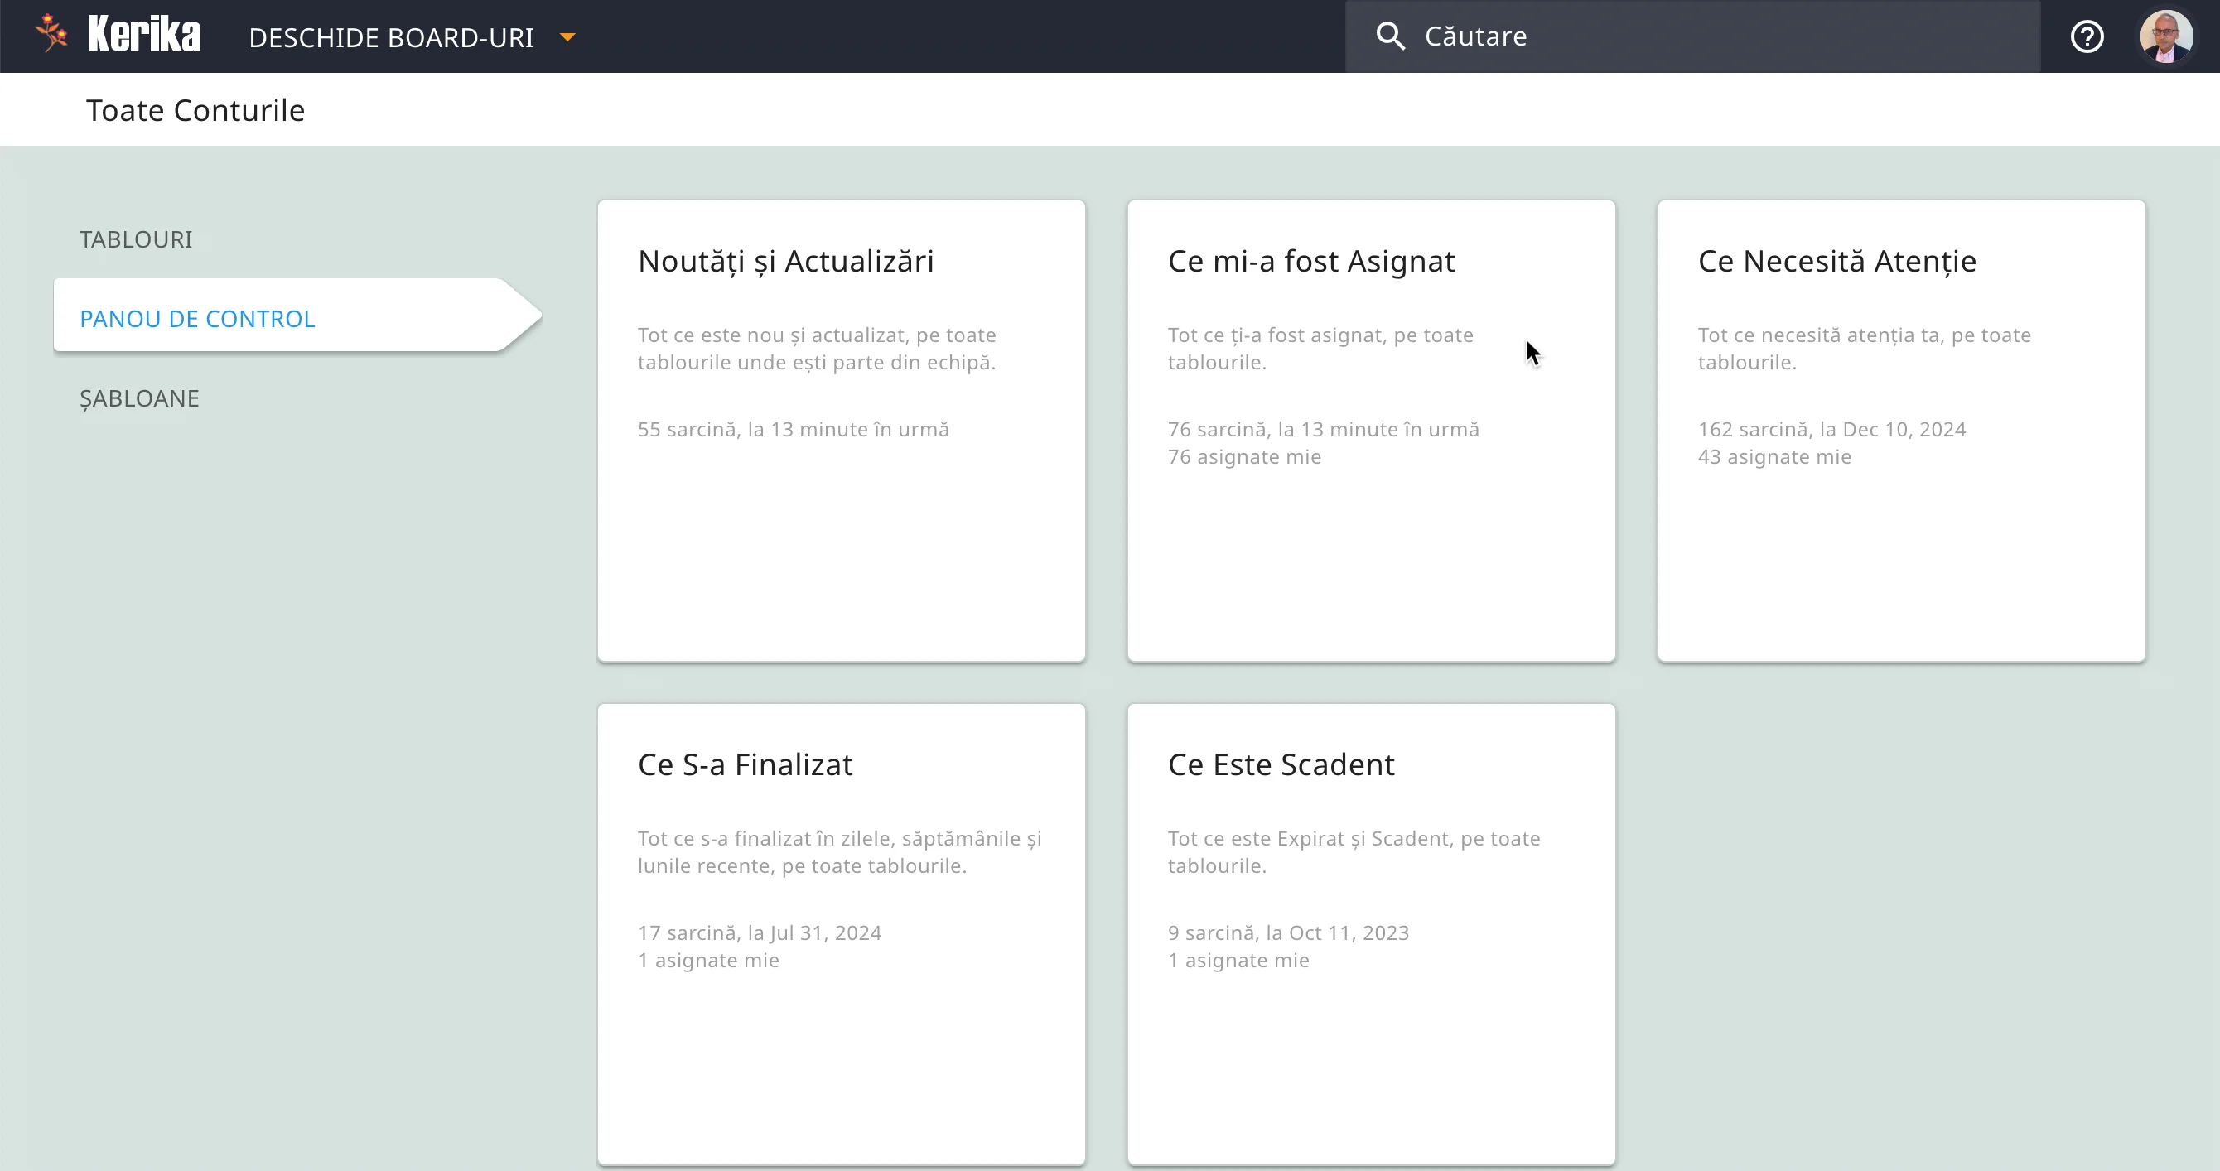This screenshot has height=1171, width=2220.
Task: Click the Toate Conturile heading
Action: [195, 110]
